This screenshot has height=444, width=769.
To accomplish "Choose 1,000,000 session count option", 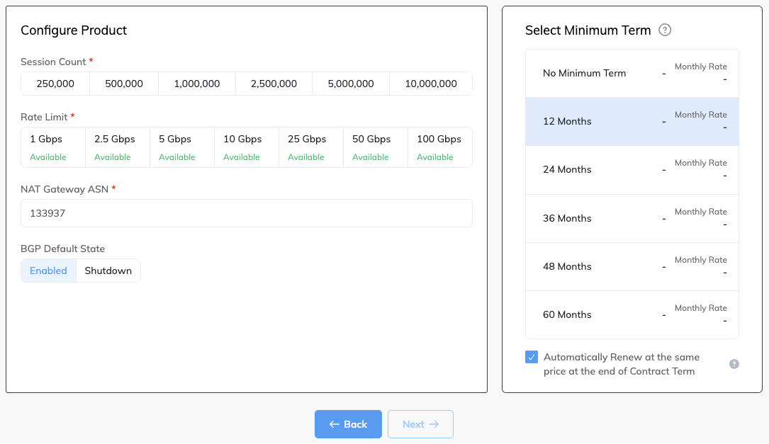I will 197,84.
